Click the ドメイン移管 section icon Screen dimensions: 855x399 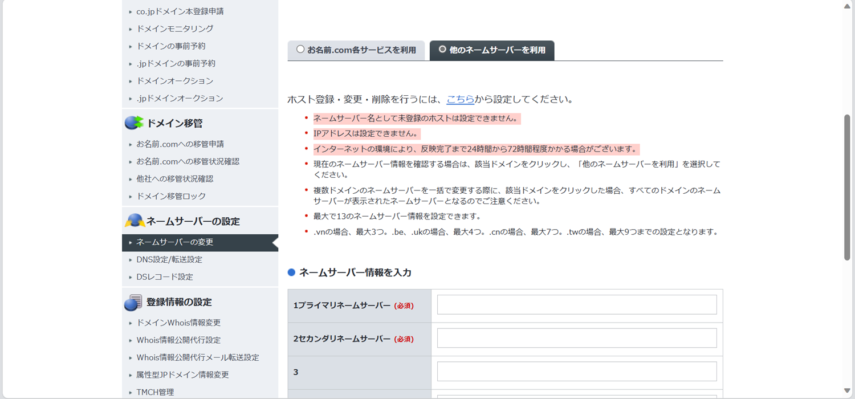click(x=134, y=123)
